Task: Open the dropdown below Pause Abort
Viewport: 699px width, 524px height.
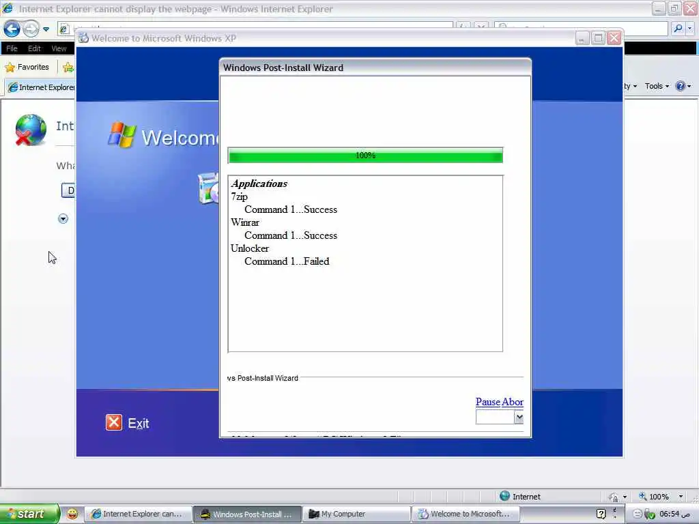Action: (x=519, y=418)
